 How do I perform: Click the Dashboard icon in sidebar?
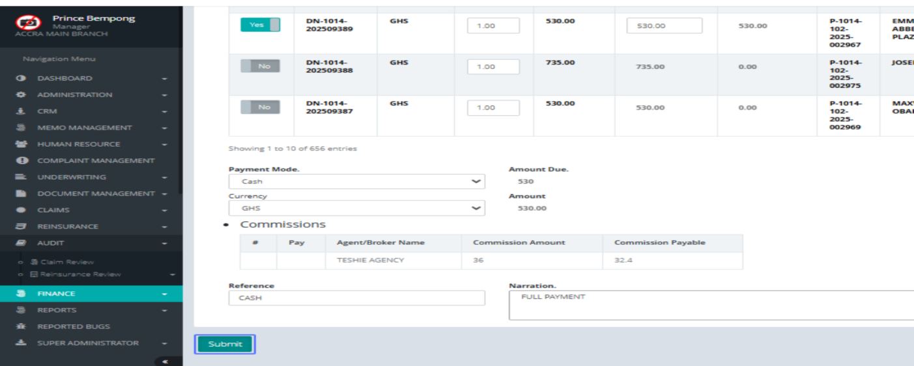coord(21,78)
